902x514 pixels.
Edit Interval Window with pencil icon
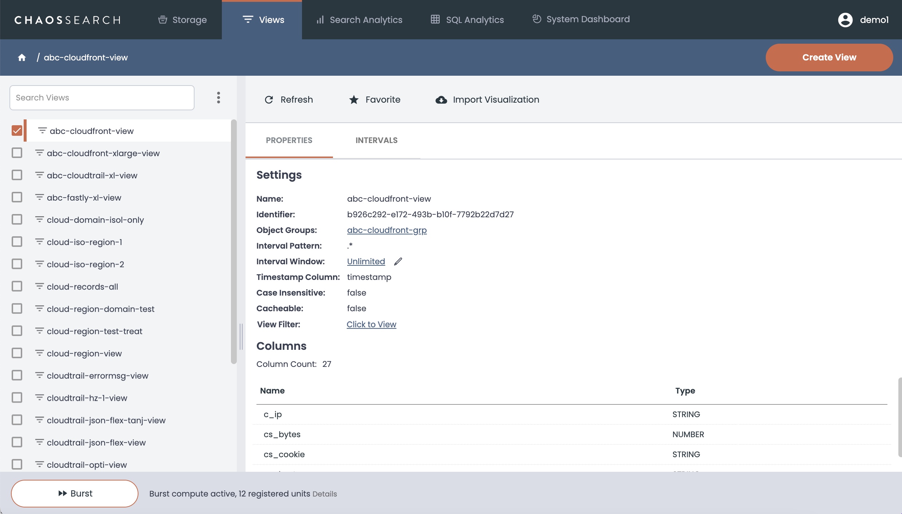[398, 261]
